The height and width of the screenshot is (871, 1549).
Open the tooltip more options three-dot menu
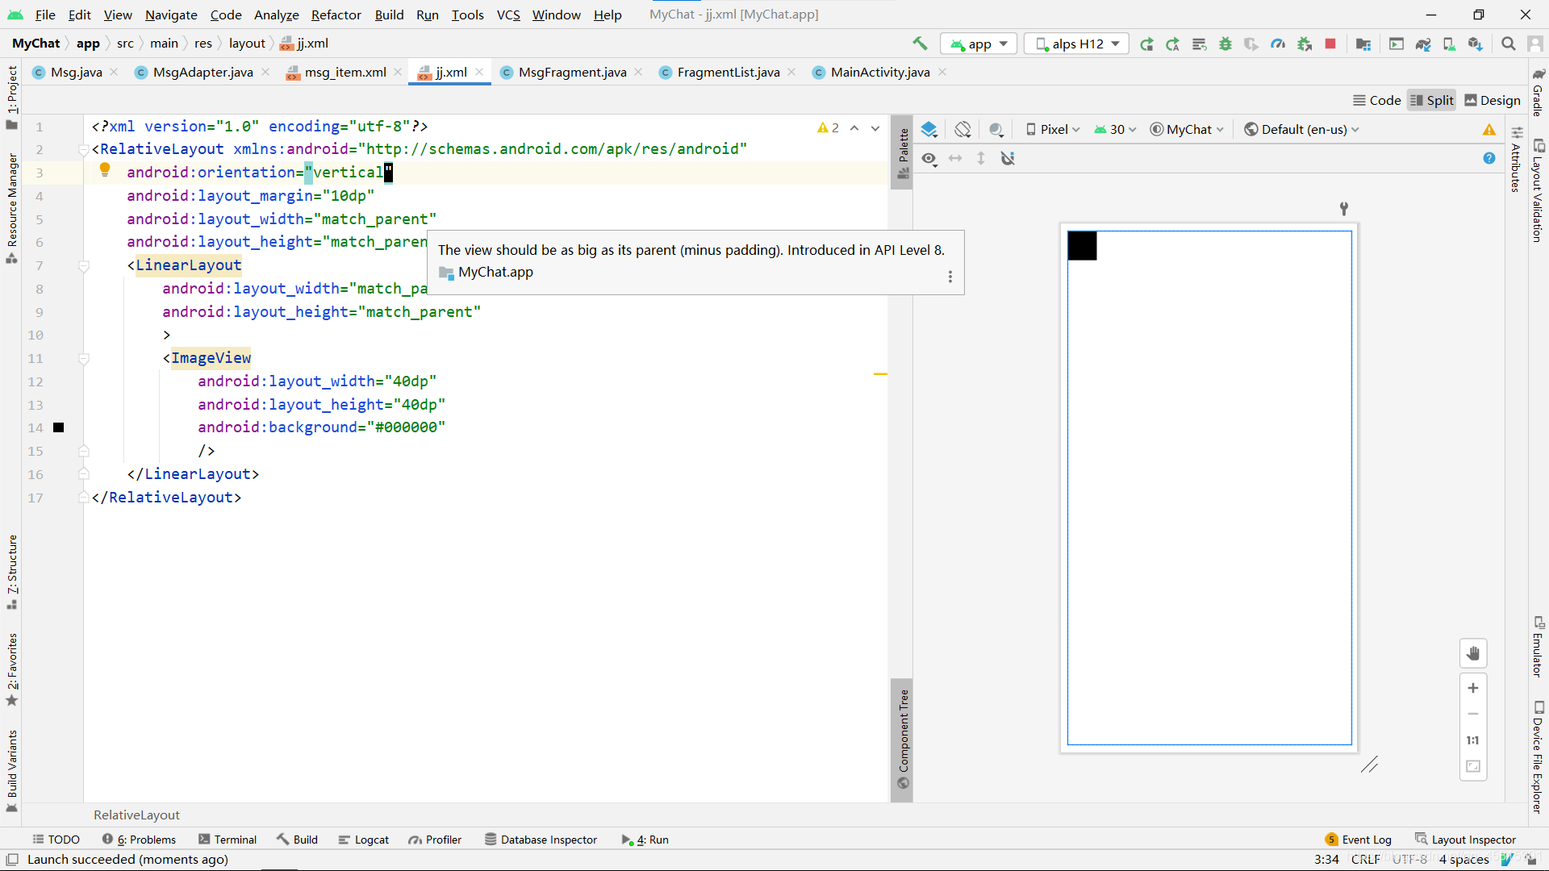[950, 277]
